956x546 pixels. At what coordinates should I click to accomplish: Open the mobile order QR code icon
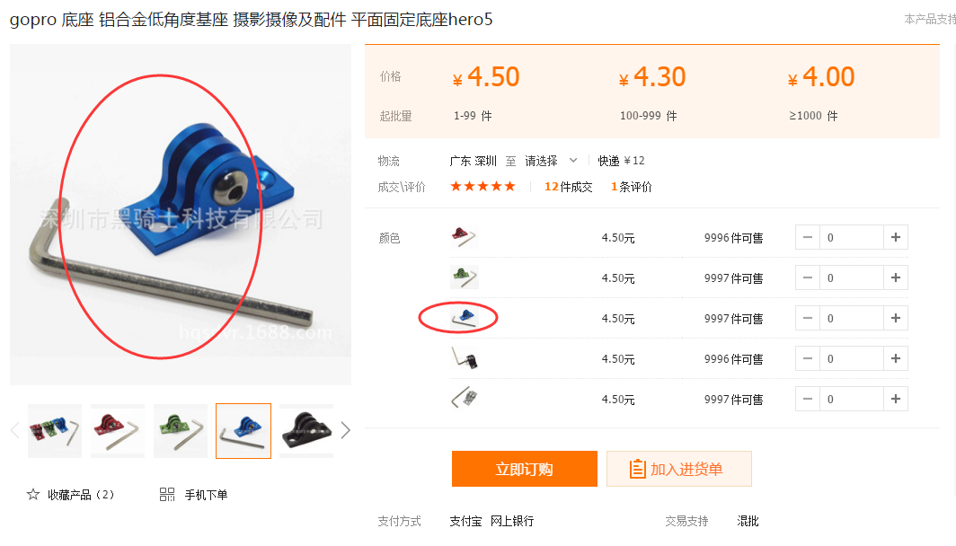[167, 494]
